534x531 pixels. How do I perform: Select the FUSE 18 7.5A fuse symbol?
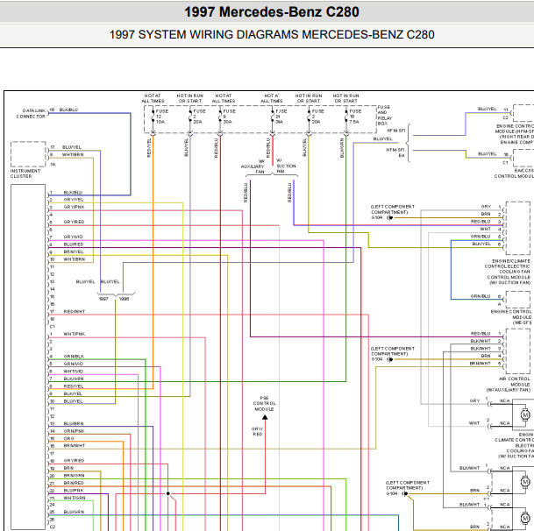[346, 117]
